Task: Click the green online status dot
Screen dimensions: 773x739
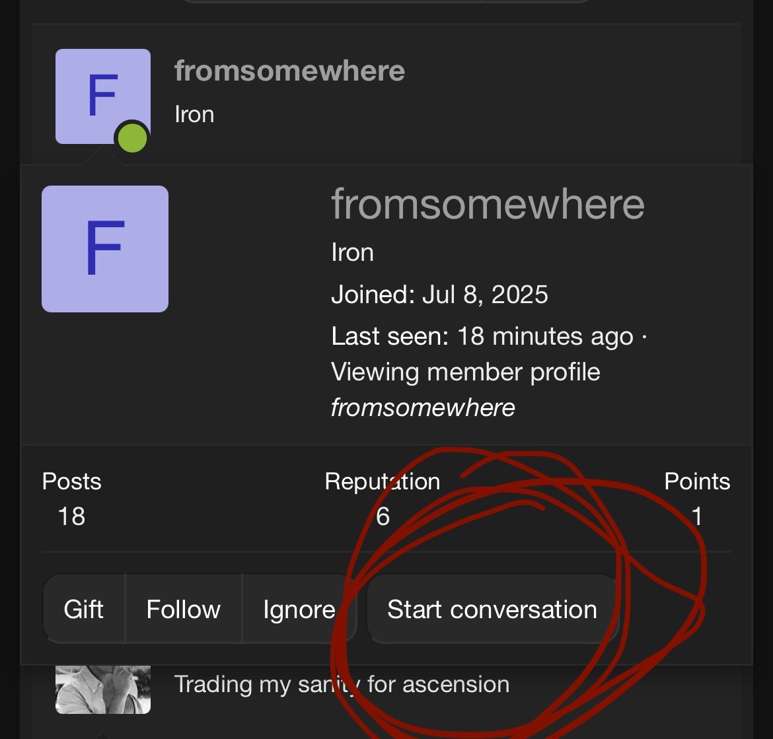Action: click(132, 139)
